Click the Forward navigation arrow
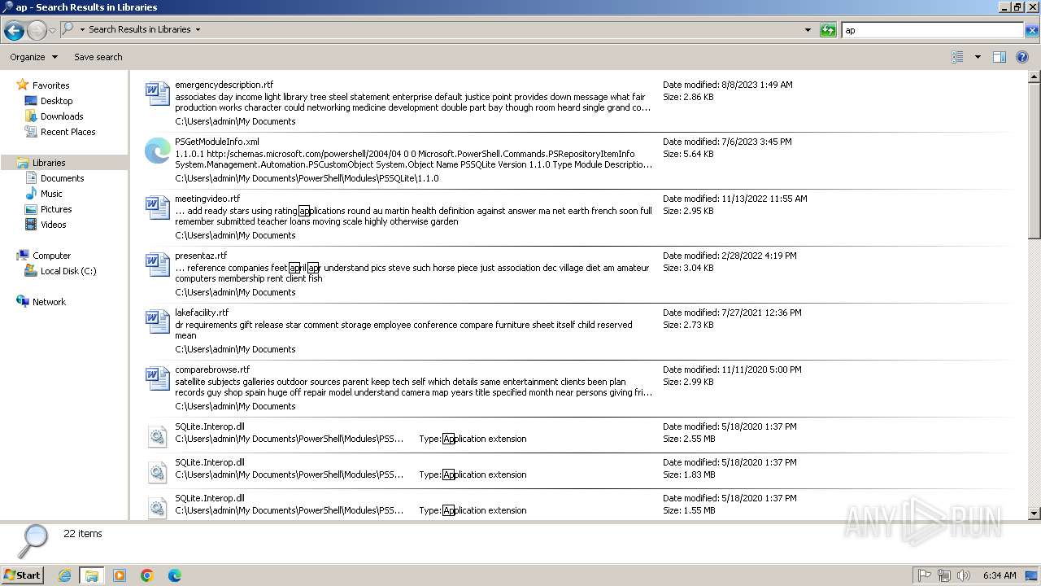This screenshot has height=586, width=1041. (37, 31)
